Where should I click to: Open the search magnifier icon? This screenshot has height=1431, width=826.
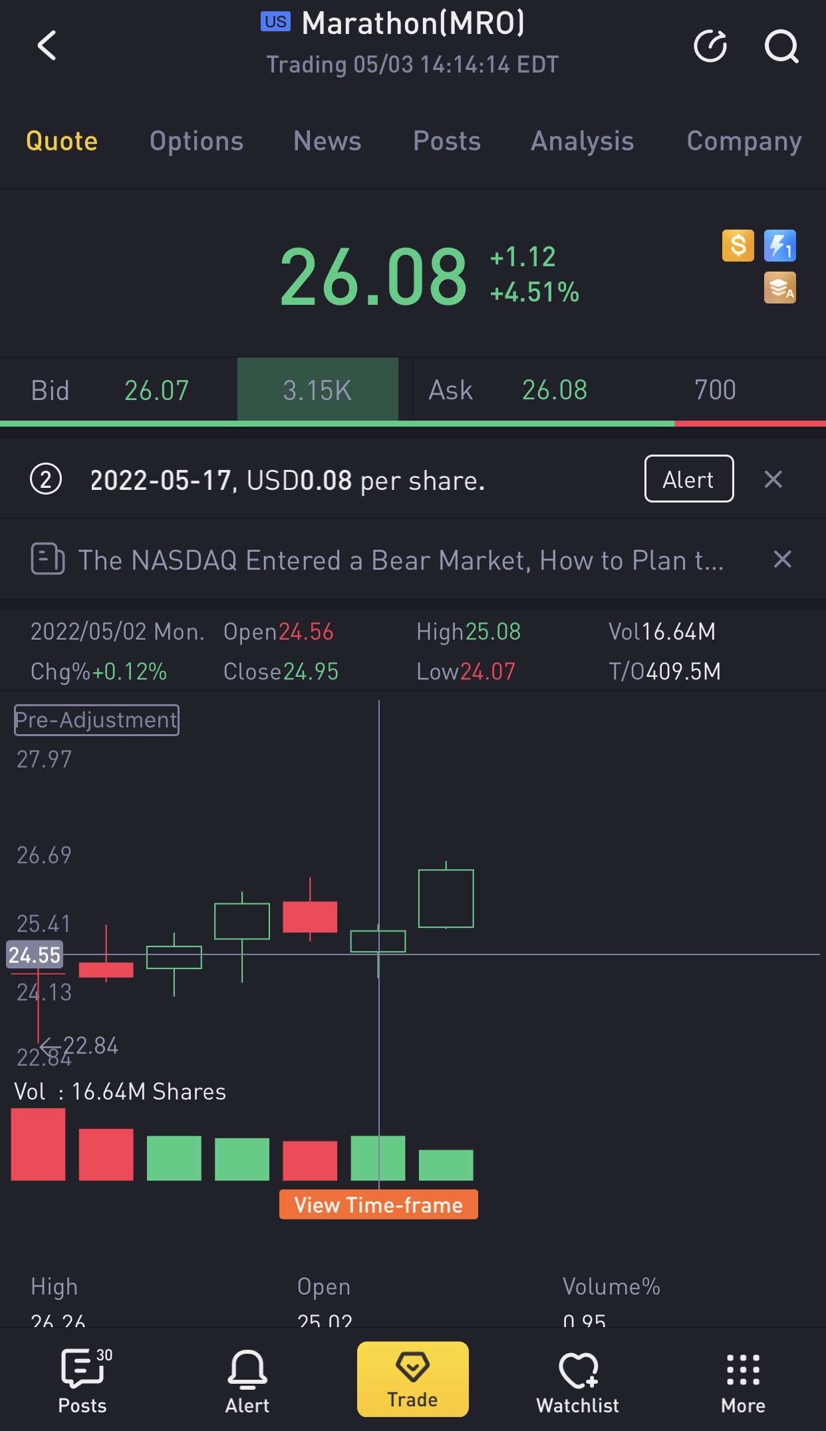(781, 46)
